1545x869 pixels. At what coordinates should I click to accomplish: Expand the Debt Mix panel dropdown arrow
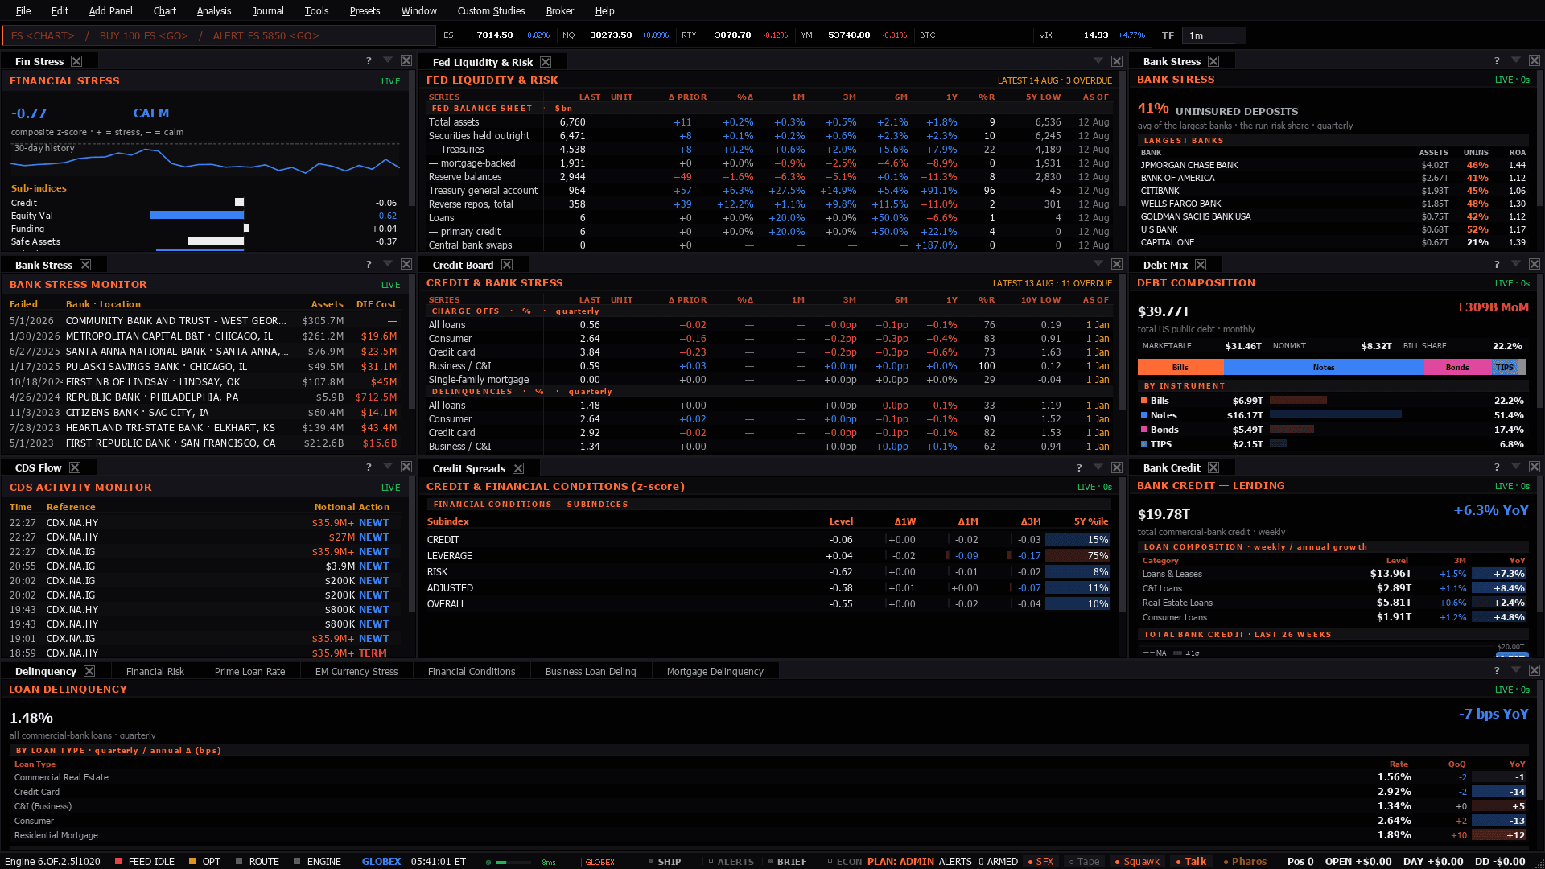(1516, 263)
